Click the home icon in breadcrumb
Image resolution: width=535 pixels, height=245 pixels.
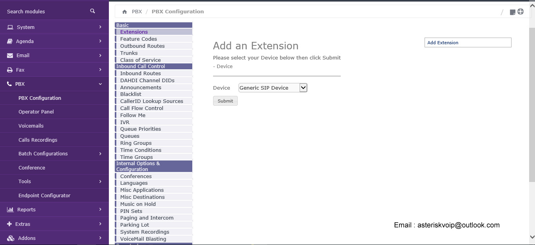pos(125,12)
